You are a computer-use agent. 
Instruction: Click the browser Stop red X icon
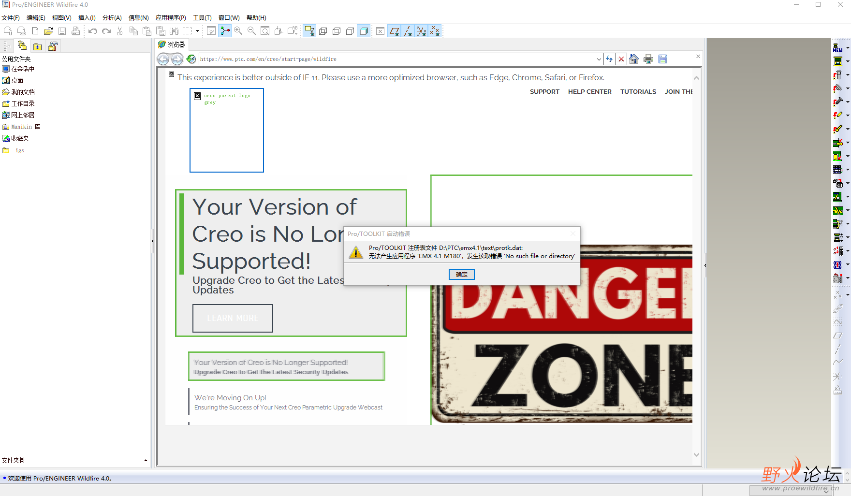621,59
